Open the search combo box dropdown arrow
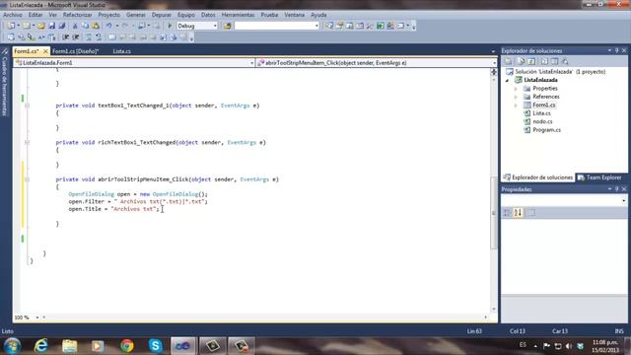 pos(316,26)
